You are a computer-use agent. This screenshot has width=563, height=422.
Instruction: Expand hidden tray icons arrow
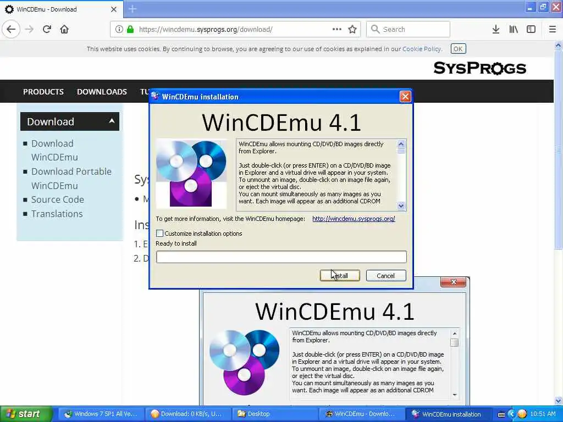coord(512,414)
